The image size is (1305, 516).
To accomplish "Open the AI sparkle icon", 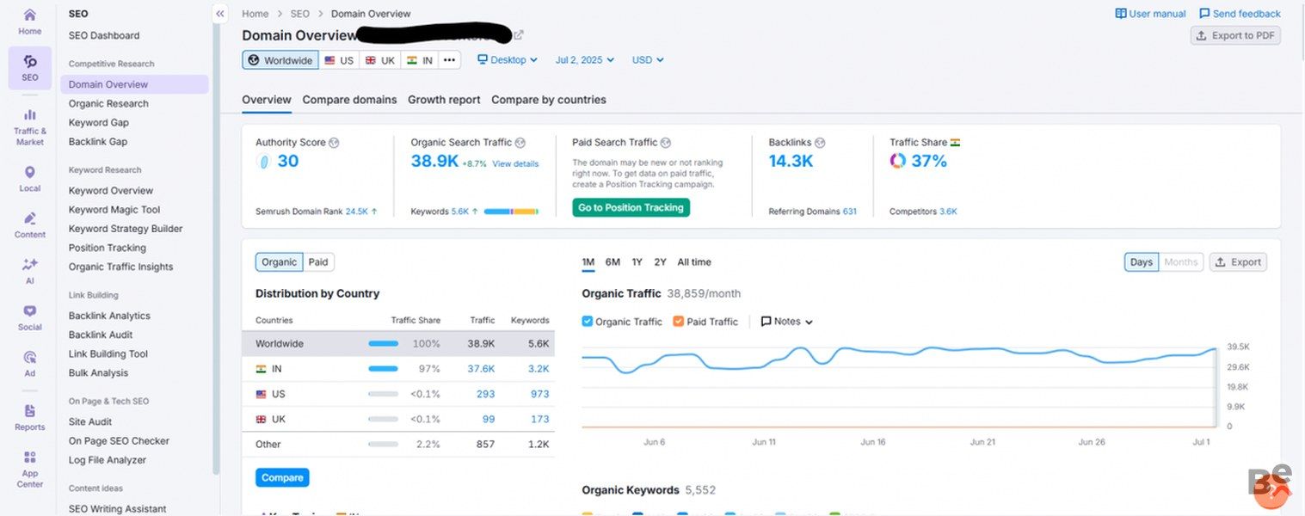I will click(29, 265).
